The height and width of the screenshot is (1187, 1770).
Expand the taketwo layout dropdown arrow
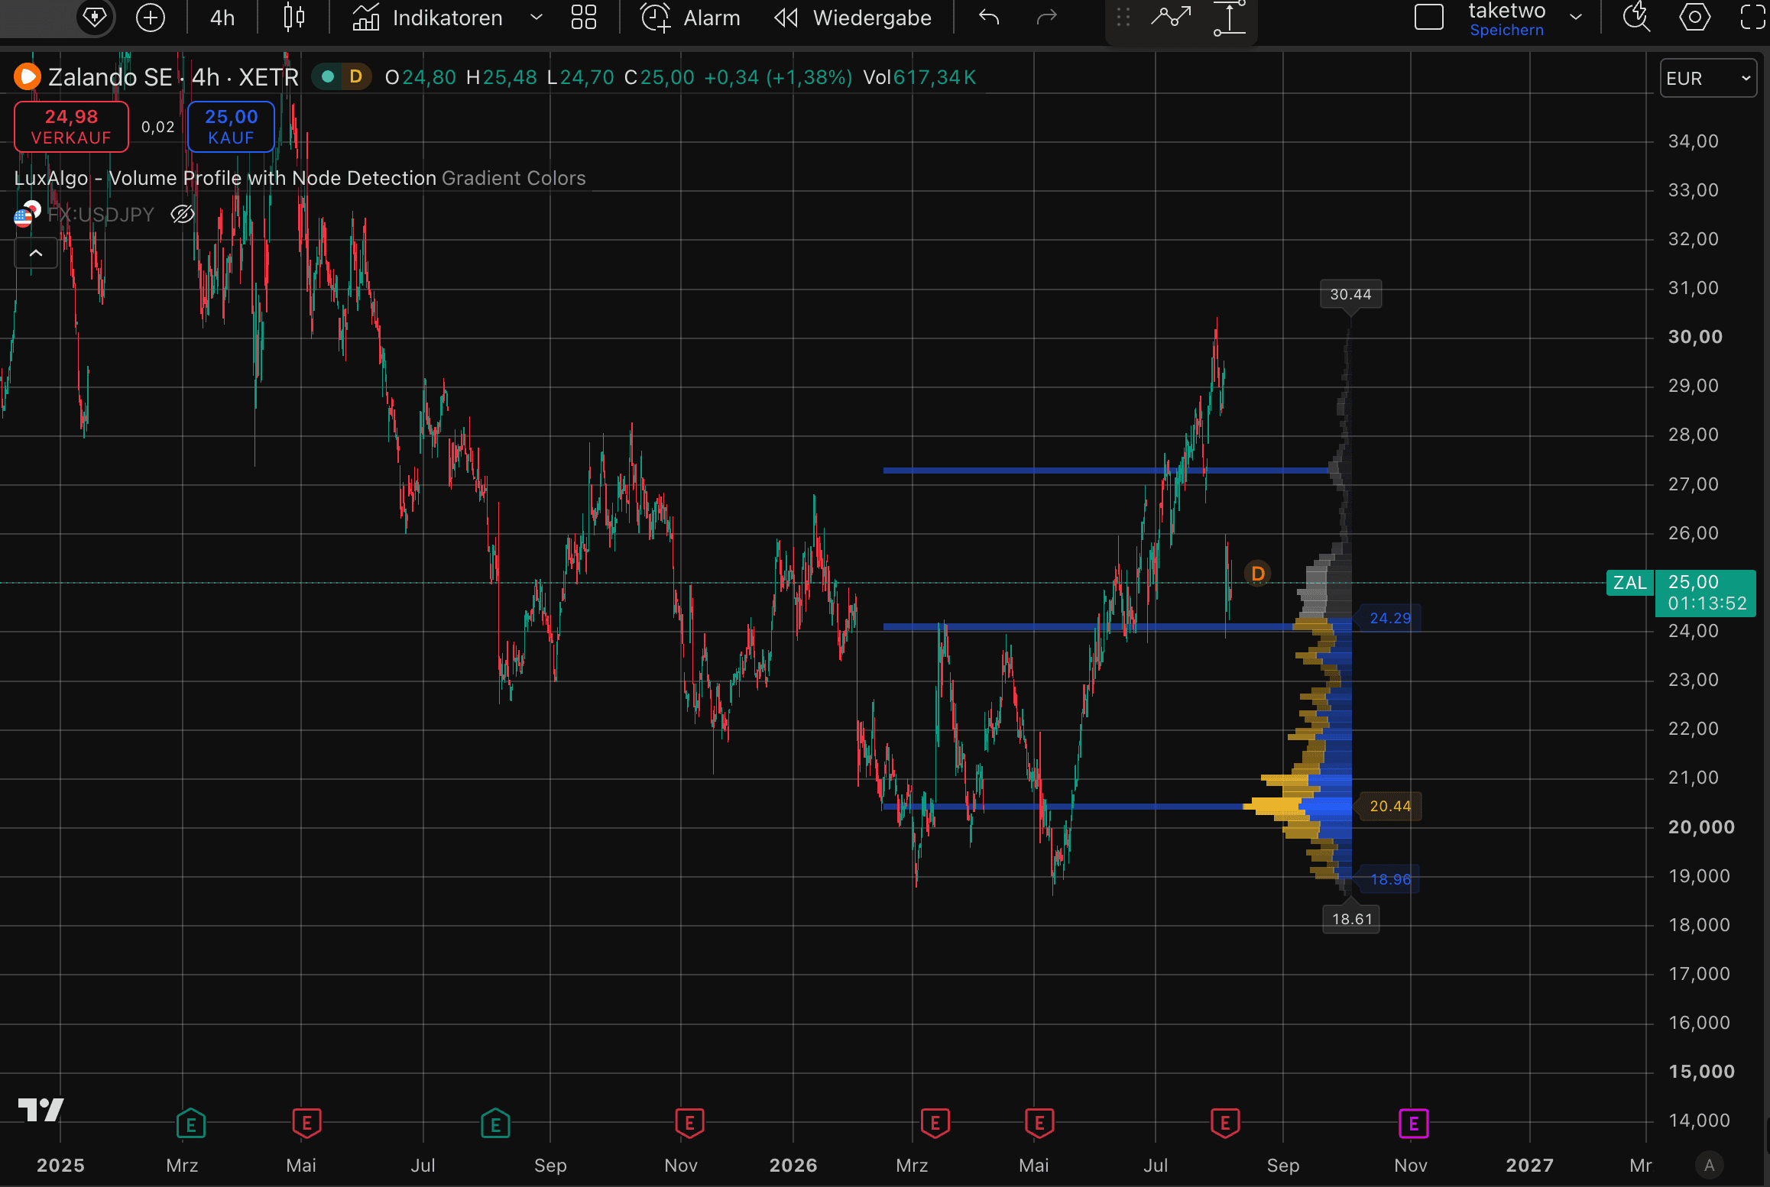point(1575,17)
